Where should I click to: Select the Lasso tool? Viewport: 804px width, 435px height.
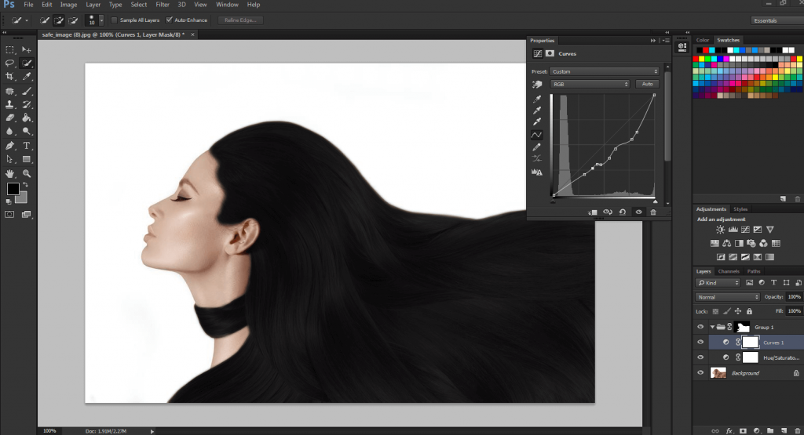9,63
